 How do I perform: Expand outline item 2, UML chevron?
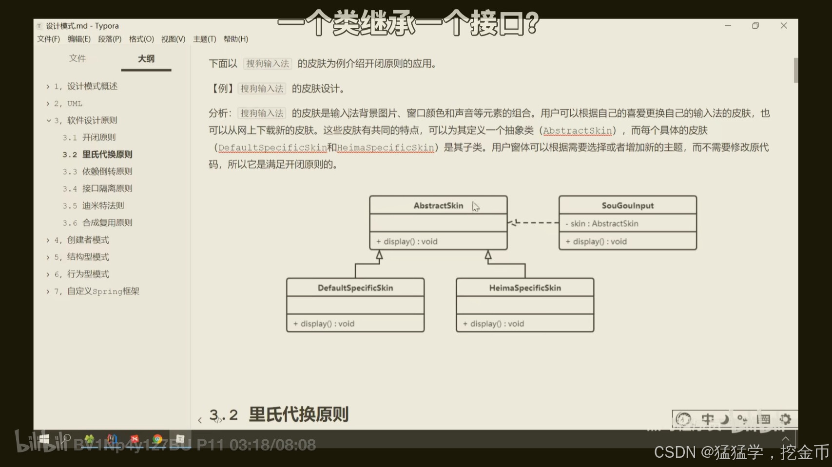[x=48, y=104]
